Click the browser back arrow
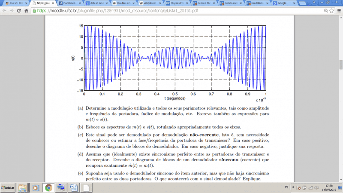The width and height of the screenshot is (343, 193). point(4,10)
